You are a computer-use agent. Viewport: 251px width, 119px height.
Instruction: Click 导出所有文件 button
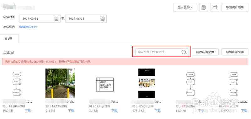[x=235, y=52]
